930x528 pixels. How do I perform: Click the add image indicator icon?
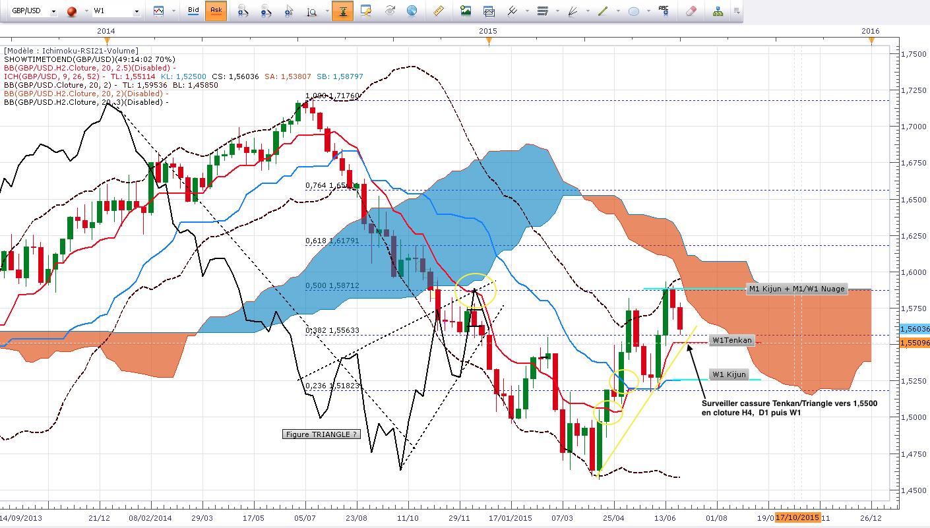click(x=466, y=11)
